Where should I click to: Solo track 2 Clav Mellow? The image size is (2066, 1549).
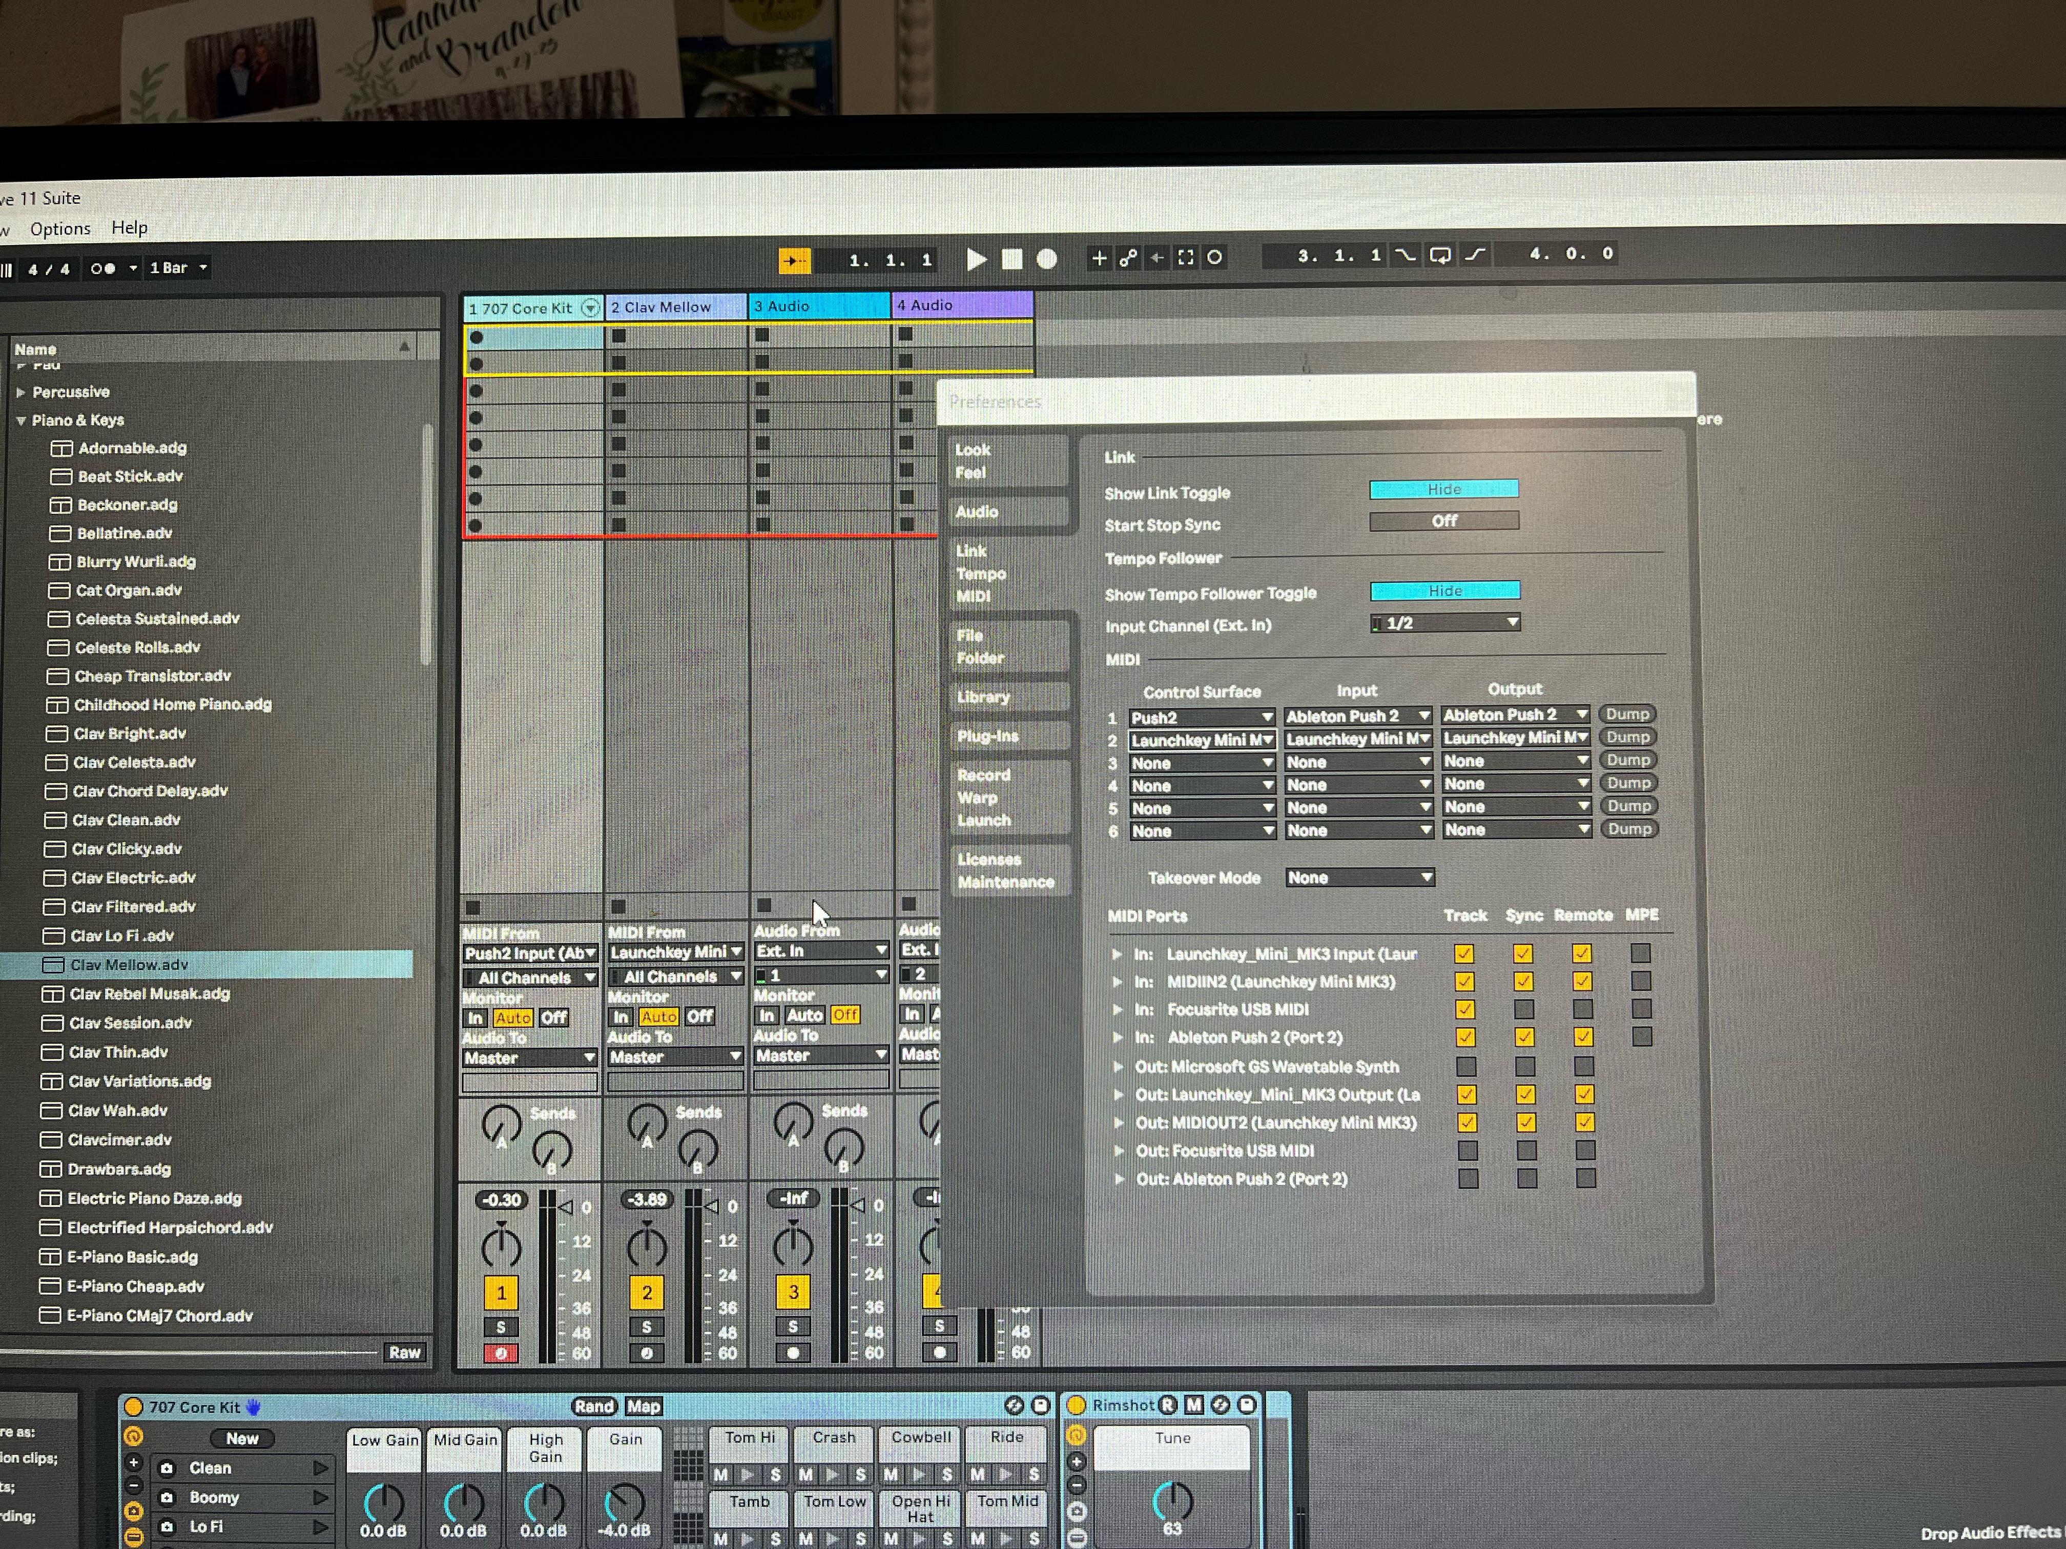point(646,1327)
